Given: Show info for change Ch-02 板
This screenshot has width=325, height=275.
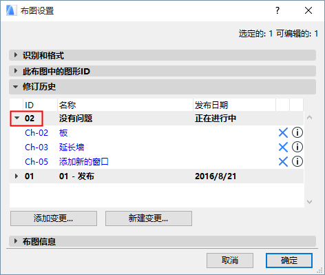Looking at the screenshot, I should 297,132.
